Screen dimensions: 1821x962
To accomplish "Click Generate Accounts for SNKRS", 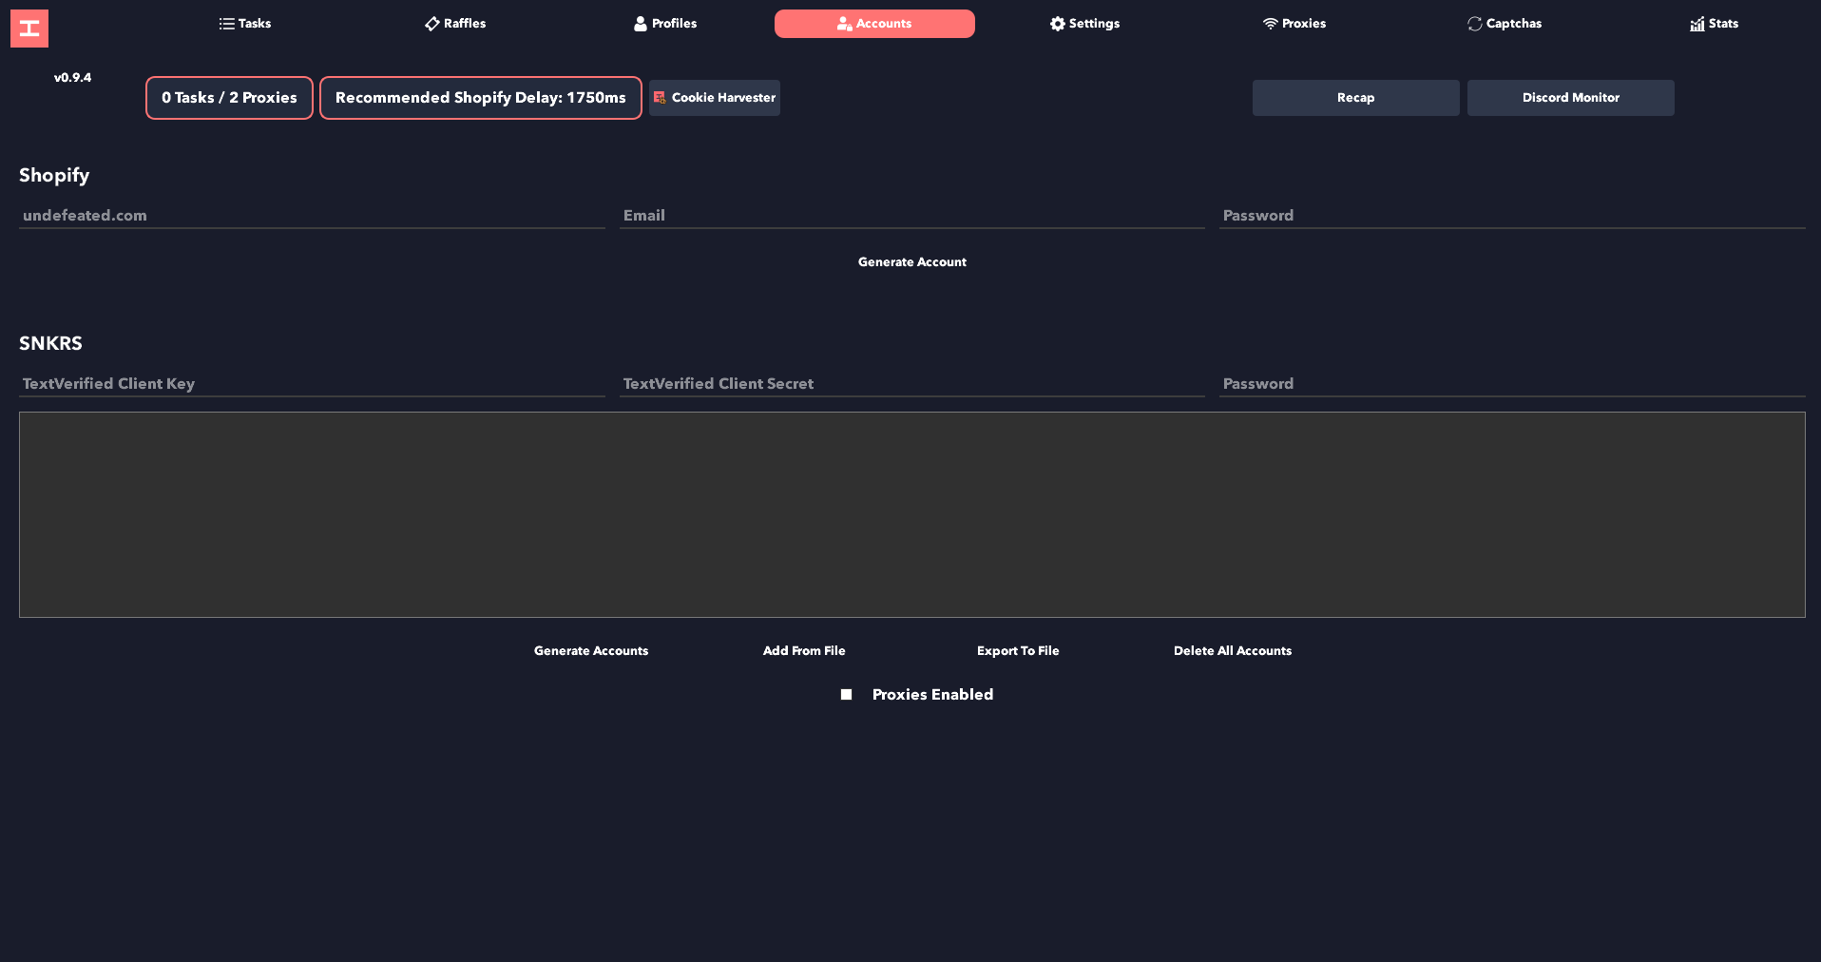I will [591, 651].
